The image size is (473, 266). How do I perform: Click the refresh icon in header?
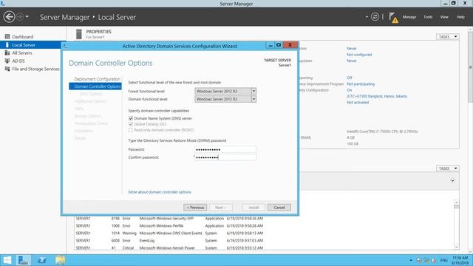coord(375,17)
